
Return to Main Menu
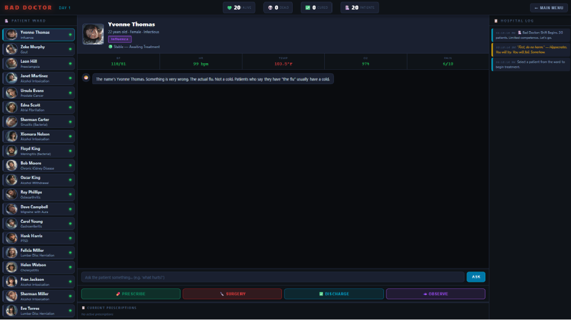[549, 8]
